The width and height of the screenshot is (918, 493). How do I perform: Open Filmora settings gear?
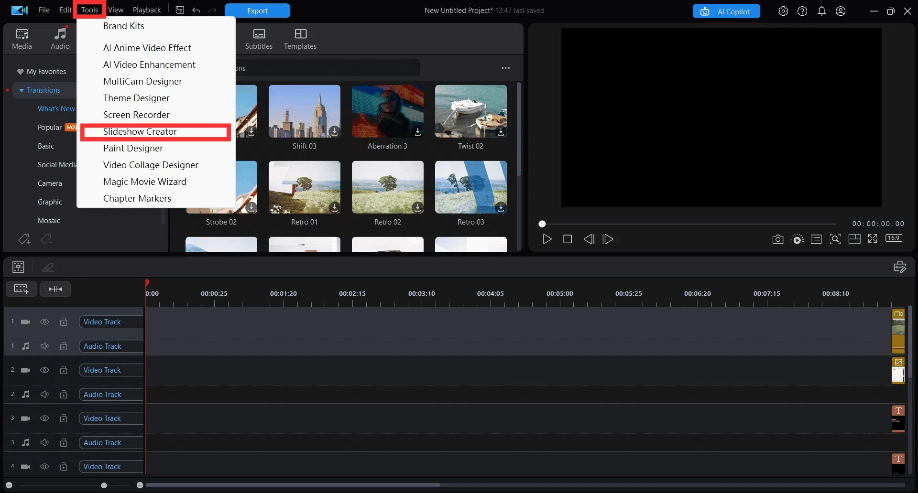(783, 11)
